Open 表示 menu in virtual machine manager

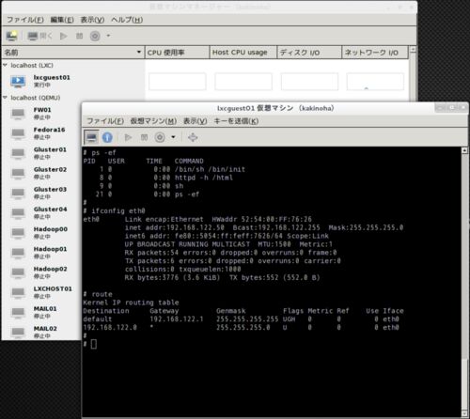92,20
